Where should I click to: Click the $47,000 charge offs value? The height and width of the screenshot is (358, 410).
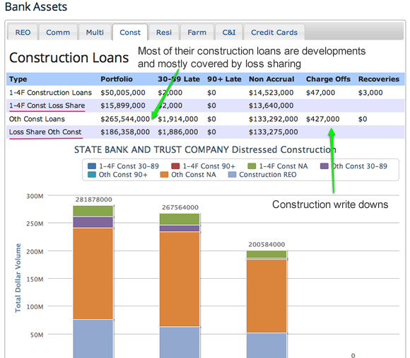320,93
